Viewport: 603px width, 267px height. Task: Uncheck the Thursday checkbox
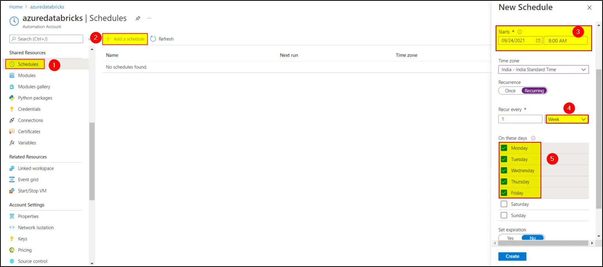pyautogui.click(x=504, y=182)
